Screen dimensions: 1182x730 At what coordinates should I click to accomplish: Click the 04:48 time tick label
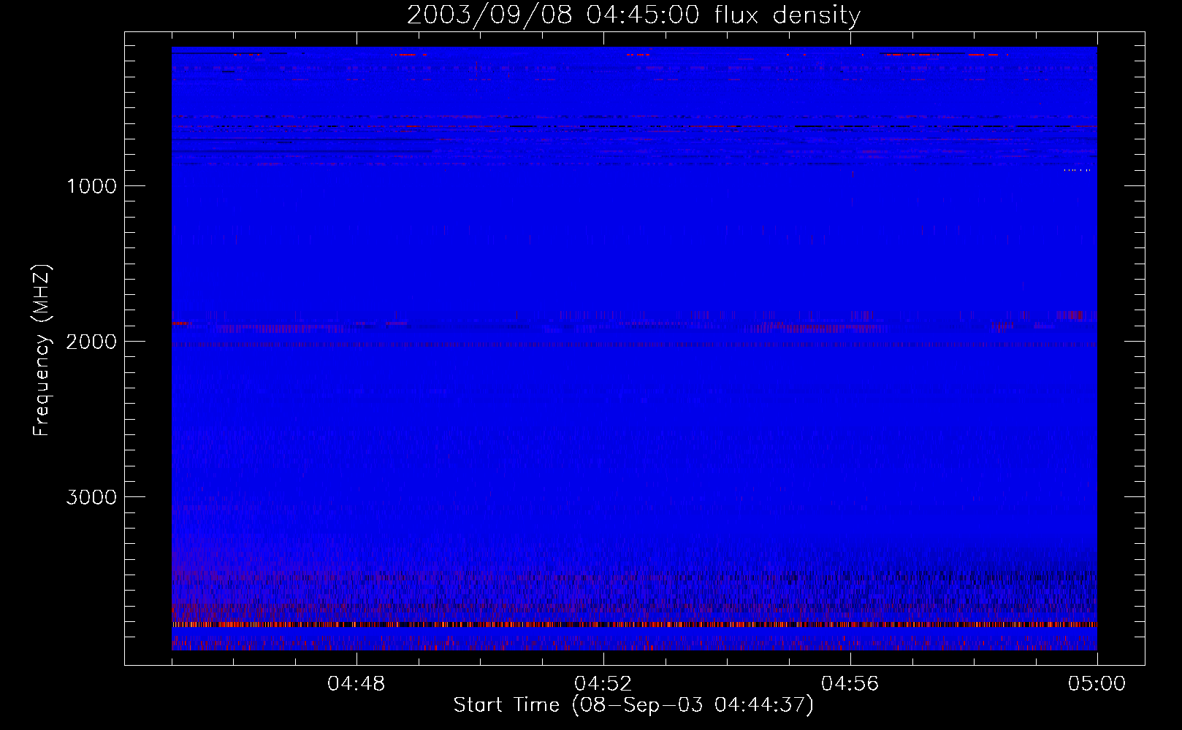click(356, 684)
